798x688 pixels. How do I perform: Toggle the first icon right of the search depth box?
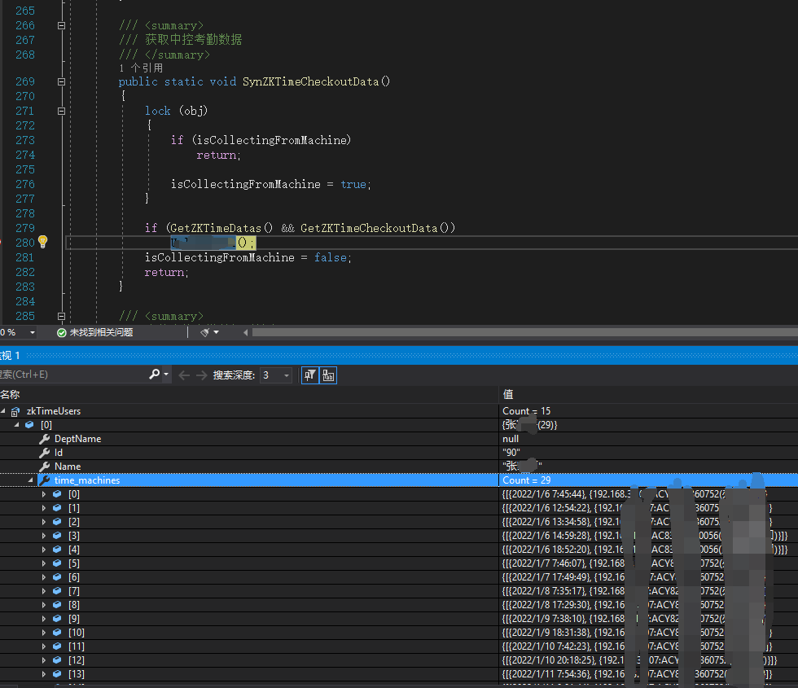tap(310, 375)
